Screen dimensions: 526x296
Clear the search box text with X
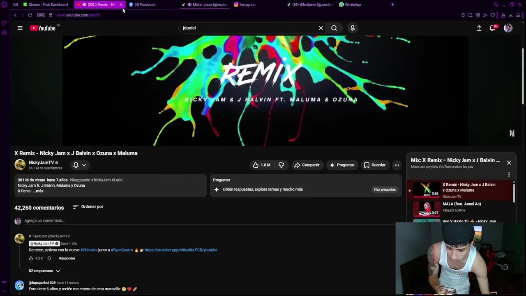[321, 28]
